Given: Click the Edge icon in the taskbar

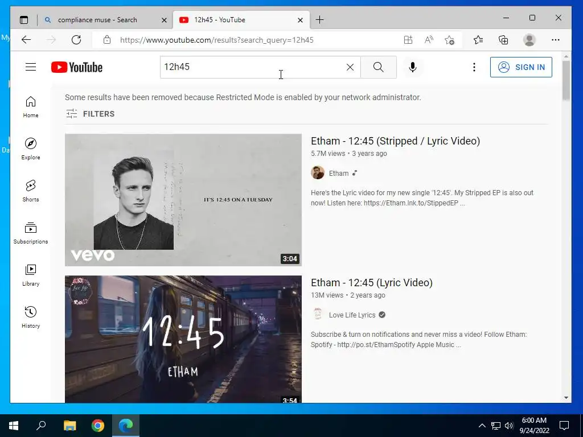Looking at the screenshot, I should point(126,426).
